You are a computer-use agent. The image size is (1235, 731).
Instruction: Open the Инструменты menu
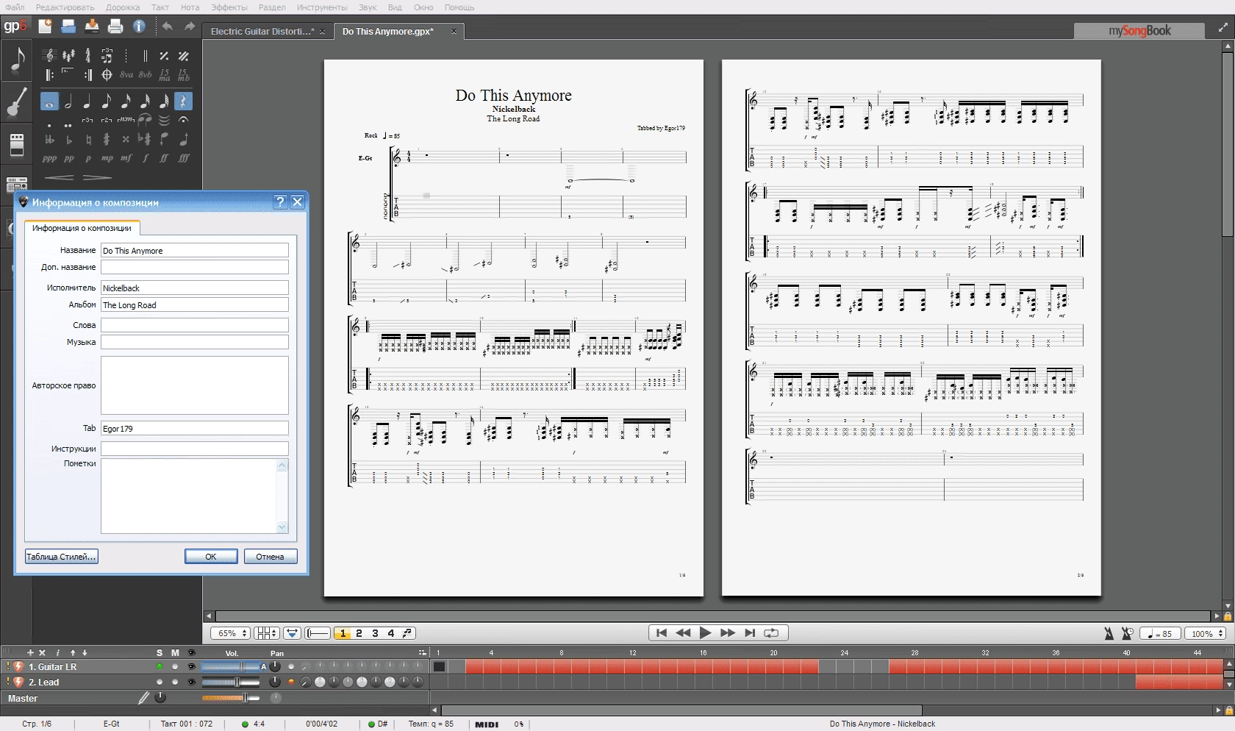coord(322,7)
